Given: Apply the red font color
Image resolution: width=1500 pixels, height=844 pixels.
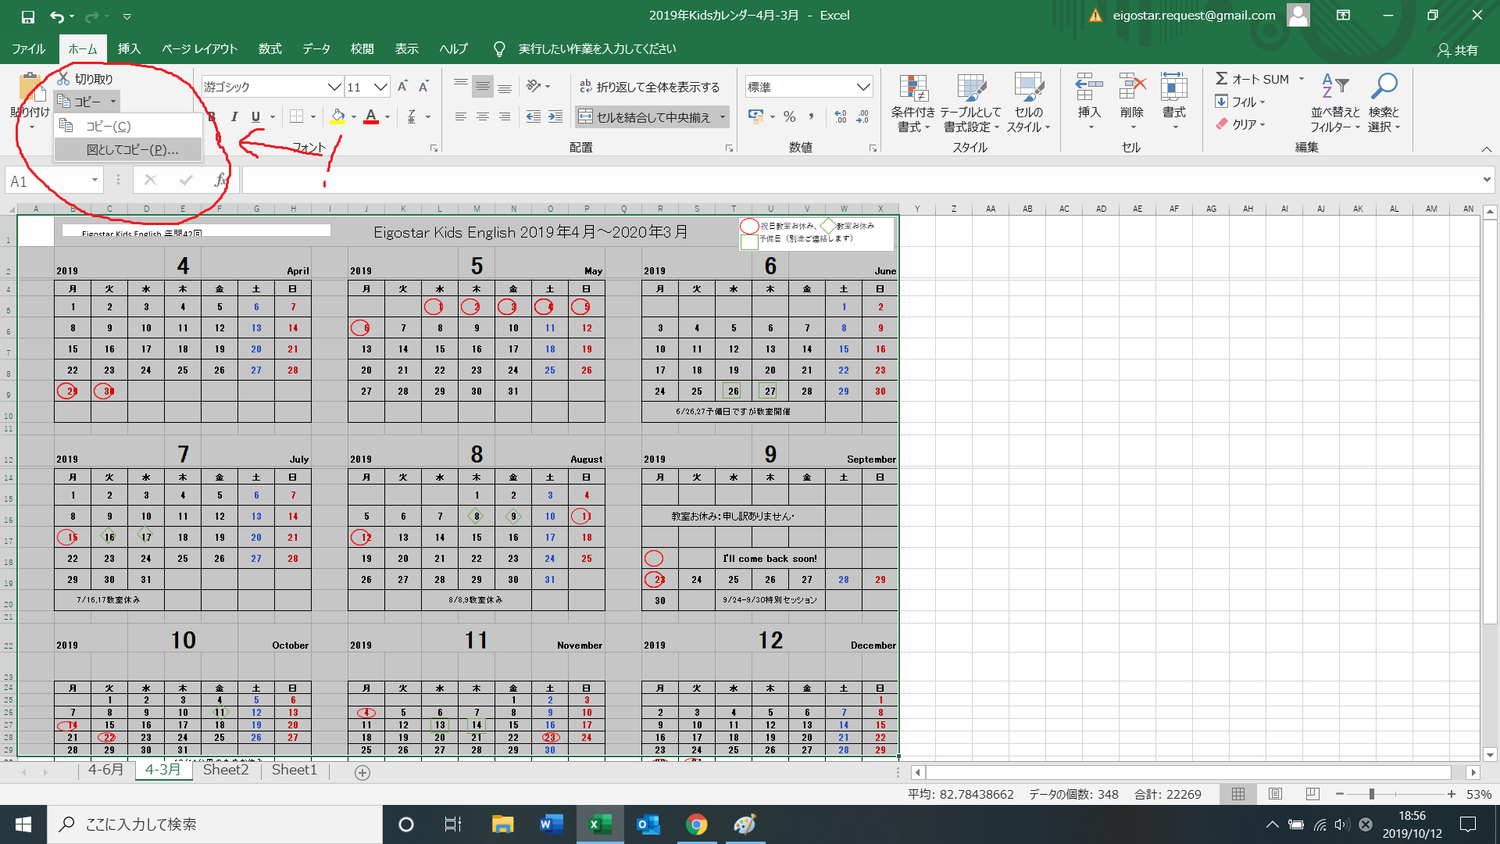Looking at the screenshot, I should [371, 116].
